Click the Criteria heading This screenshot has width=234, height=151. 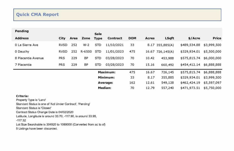(x=22, y=96)
